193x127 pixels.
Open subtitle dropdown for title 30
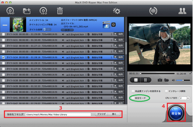[111, 34]
